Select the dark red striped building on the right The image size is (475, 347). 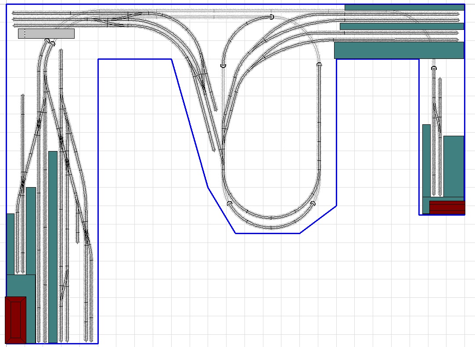point(447,207)
